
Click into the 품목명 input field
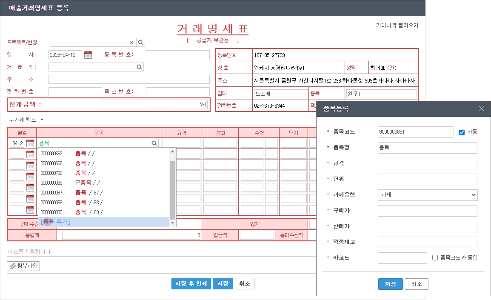coord(427,148)
